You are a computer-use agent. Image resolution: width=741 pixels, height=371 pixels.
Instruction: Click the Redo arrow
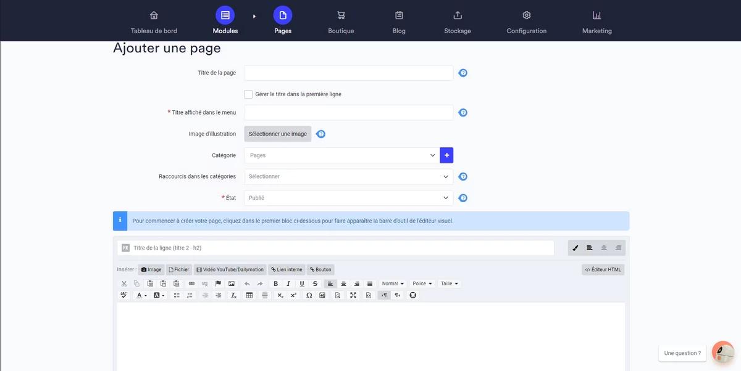point(260,283)
